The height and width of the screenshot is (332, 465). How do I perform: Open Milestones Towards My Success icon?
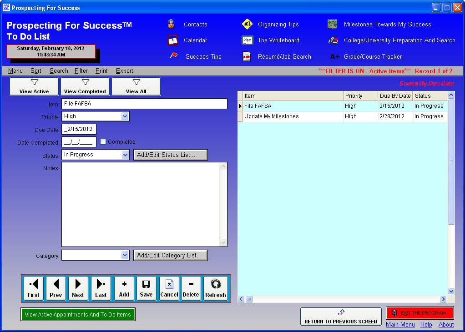(x=333, y=24)
